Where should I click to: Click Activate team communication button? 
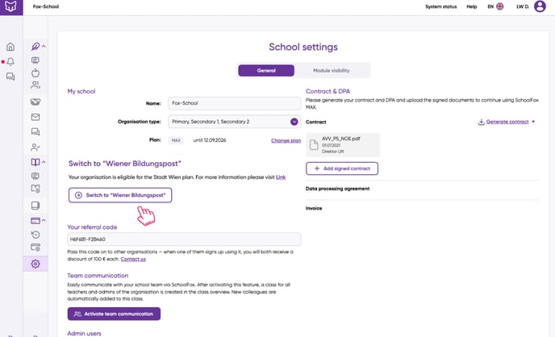tap(114, 314)
